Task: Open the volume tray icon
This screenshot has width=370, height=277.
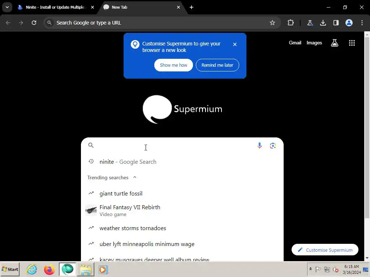Action: coord(335,269)
